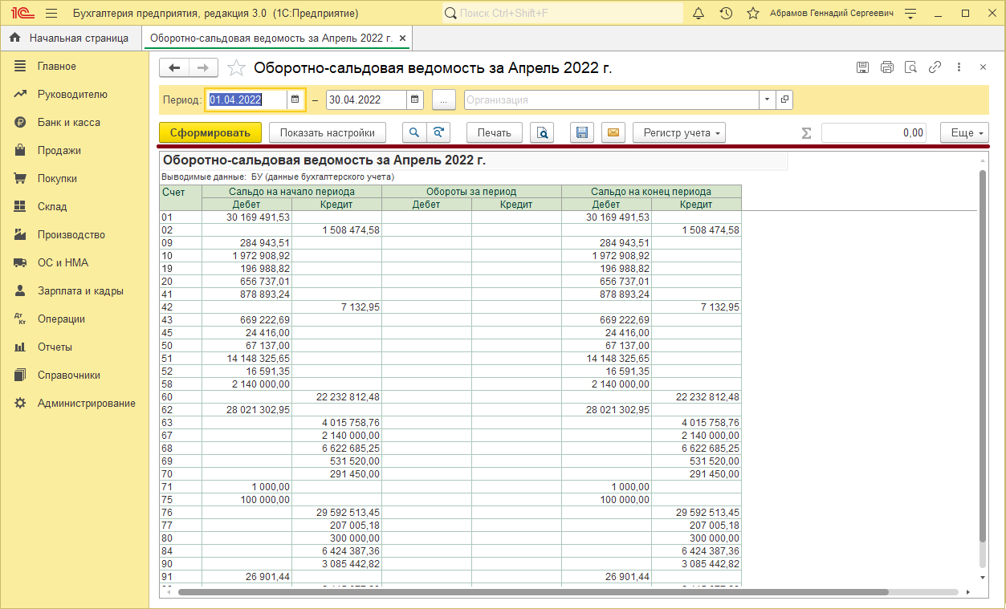Open print preview via the page-magnifier icon
Image resolution: width=1006 pixels, height=609 pixels.
point(542,132)
